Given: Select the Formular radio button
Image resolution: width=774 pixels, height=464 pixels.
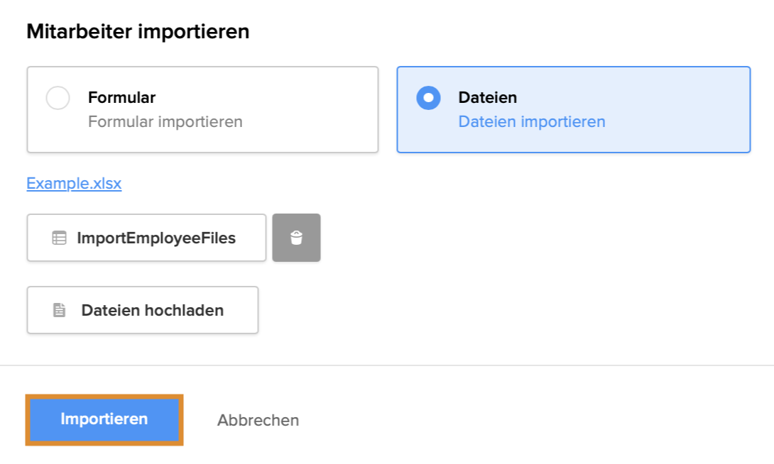Looking at the screenshot, I should (x=58, y=98).
